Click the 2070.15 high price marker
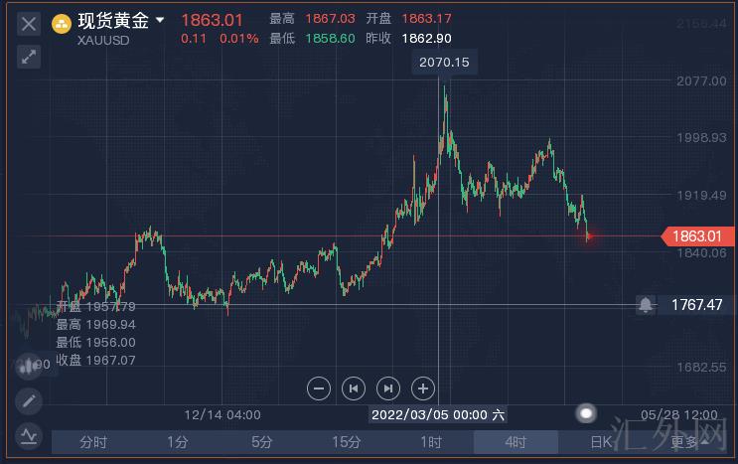Viewport: 738px width, 464px height. [443, 63]
